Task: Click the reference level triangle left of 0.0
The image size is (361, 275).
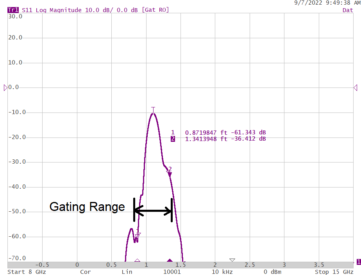Action: coord(5,87)
